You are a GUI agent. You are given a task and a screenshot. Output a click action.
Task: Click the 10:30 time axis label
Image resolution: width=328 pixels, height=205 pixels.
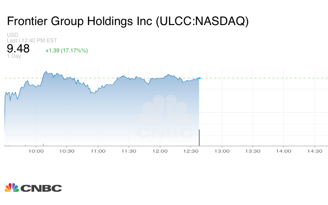click(67, 151)
